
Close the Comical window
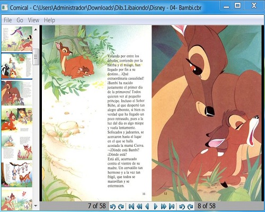click(x=254, y=6)
